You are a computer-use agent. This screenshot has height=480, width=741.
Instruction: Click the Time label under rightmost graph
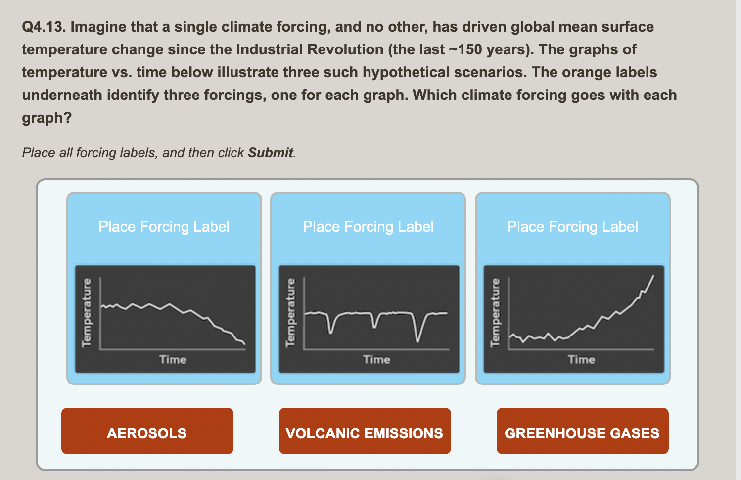pyautogui.click(x=581, y=360)
